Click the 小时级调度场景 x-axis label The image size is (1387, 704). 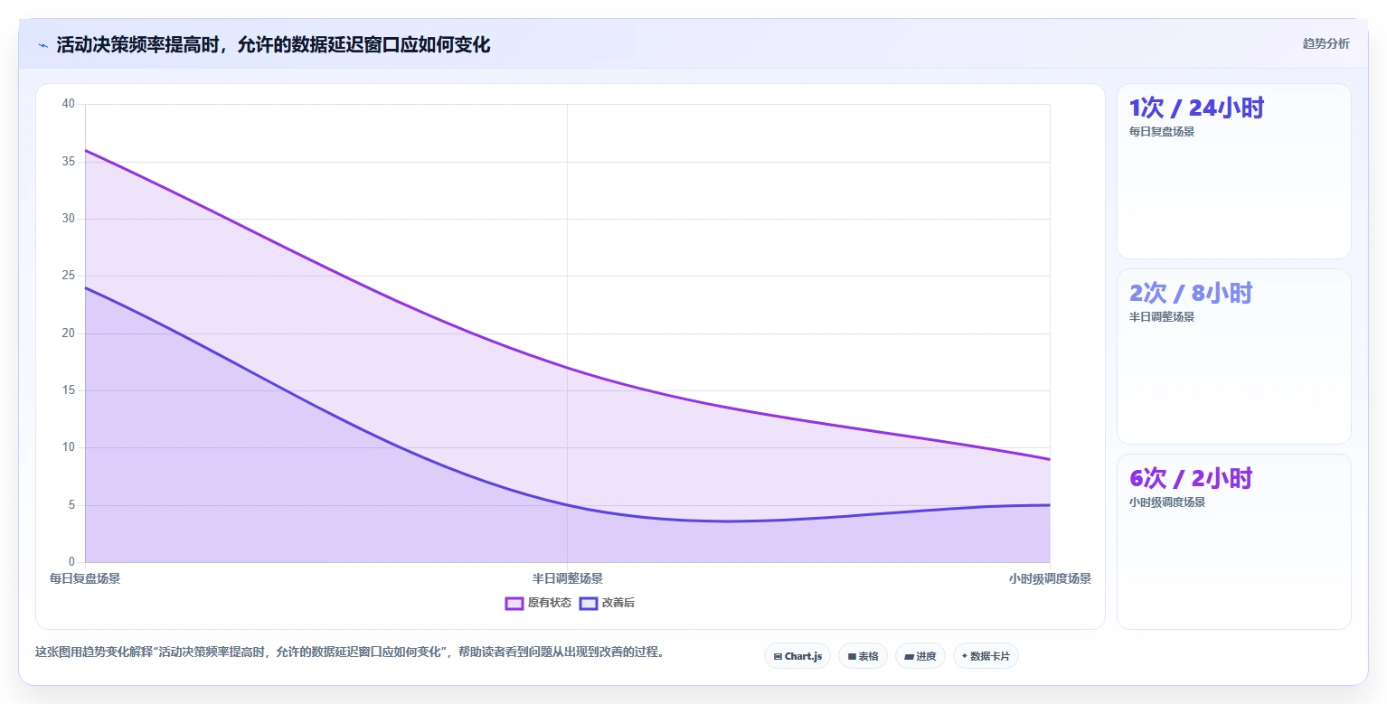pyautogui.click(x=1050, y=578)
